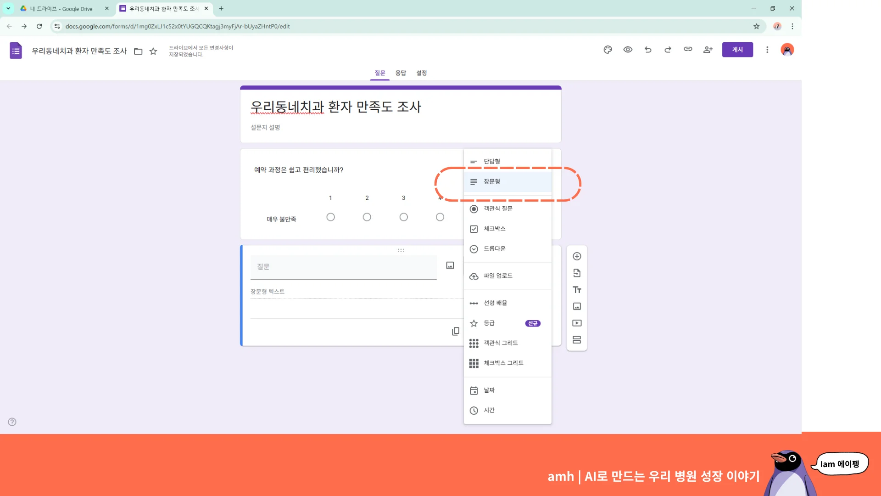
Task: Select rating option 4 for the scale question
Action: click(440, 217)
